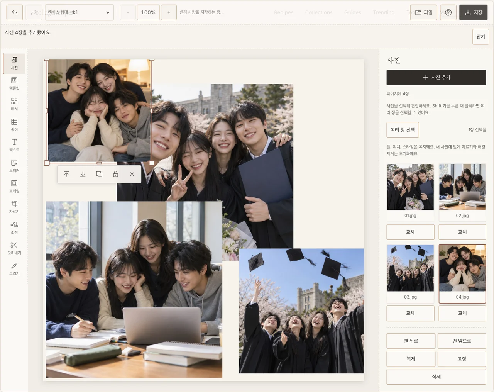This screenshot has height=392, width=494.
Task: Expand the canvas shape 1:1 dropdown
Action: (80, 12)
